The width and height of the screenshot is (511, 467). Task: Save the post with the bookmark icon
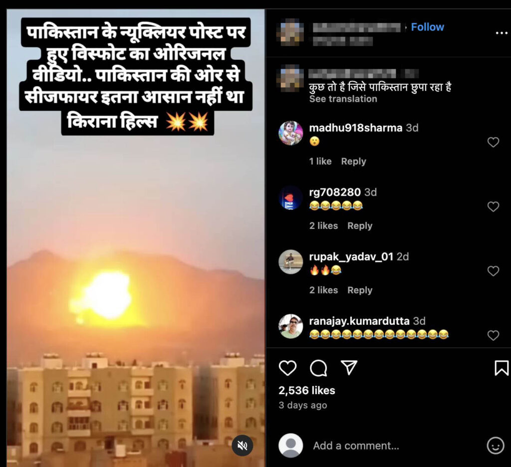[x=501, y=368]
